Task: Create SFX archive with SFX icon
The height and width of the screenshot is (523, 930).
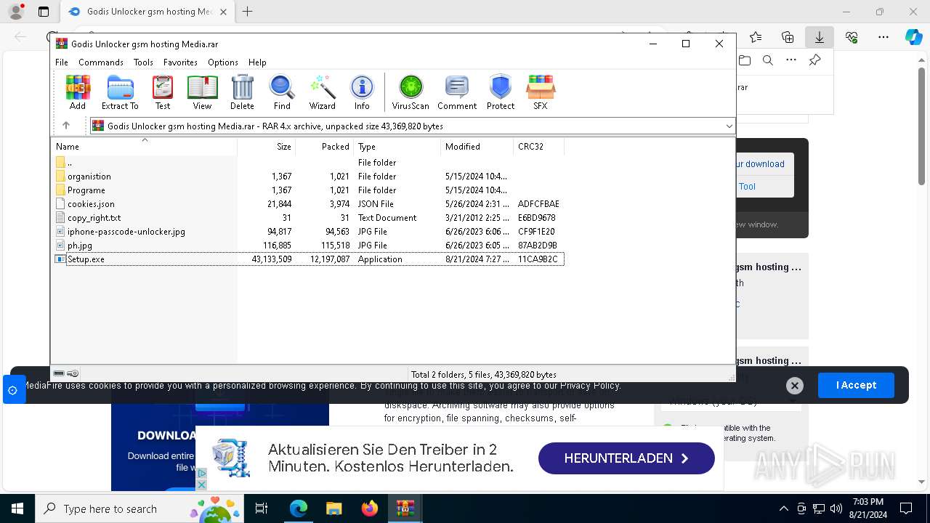Action: (x=540, y=92)
